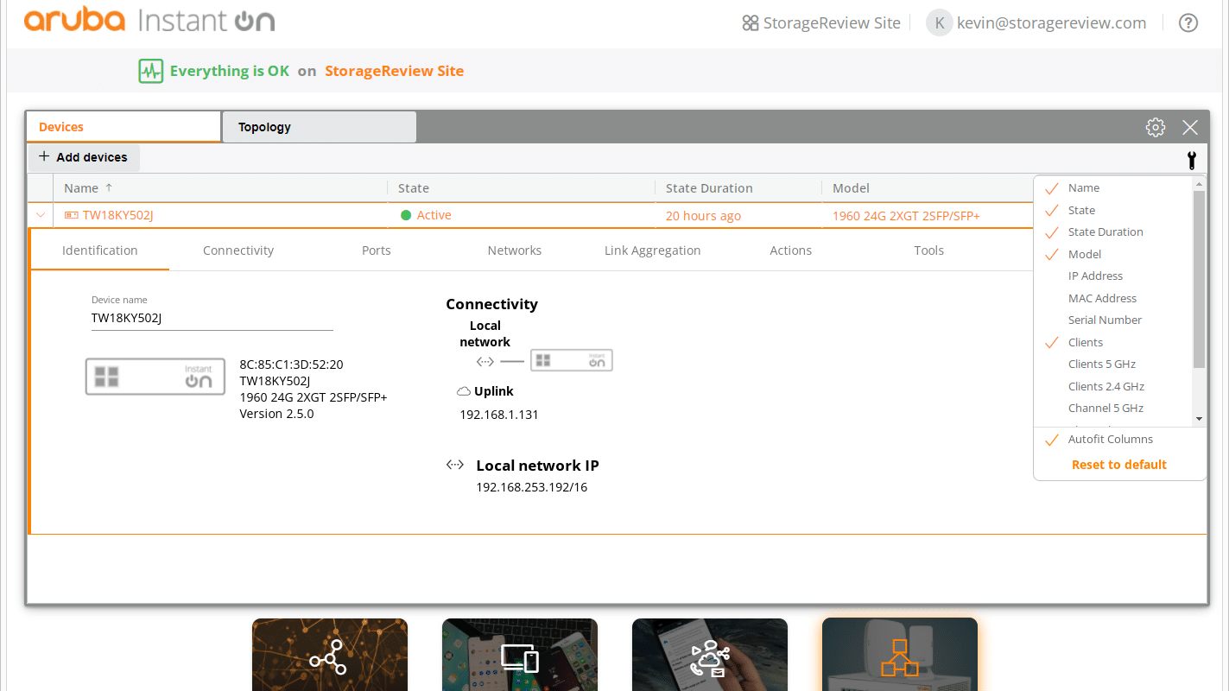Open the Ports tab
Screen dimensions: 1229x691
377,250
